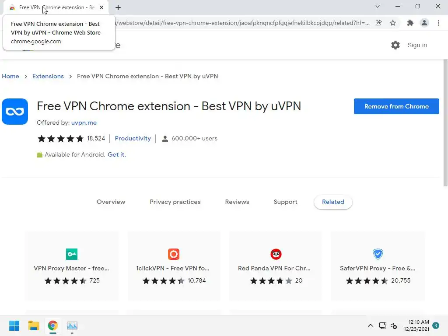Open the Productivity category link

[x=133, y=138]
